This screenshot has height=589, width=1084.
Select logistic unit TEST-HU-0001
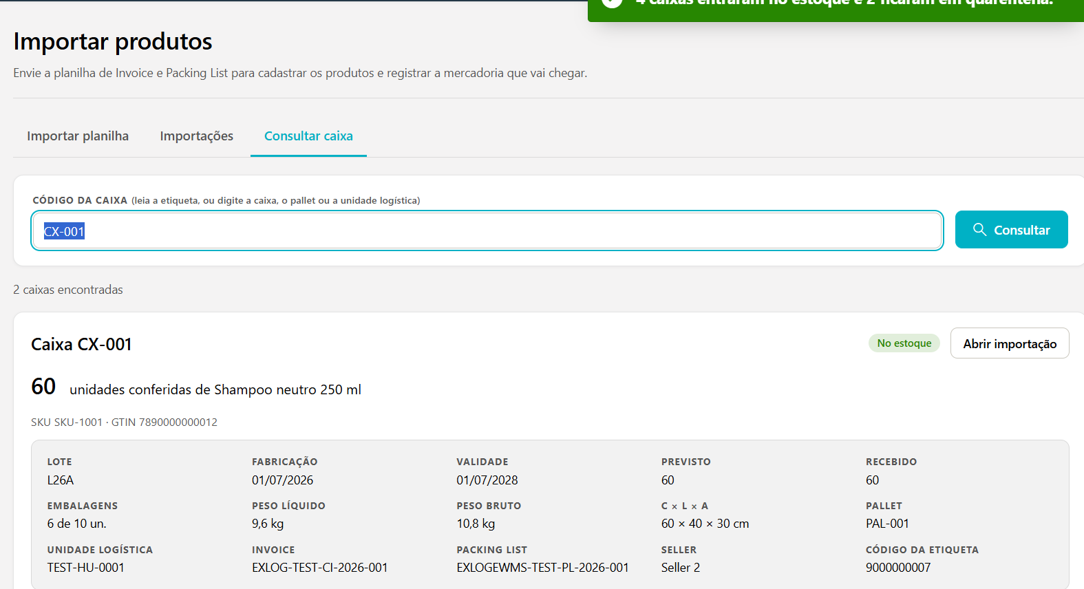pos(86,568)
